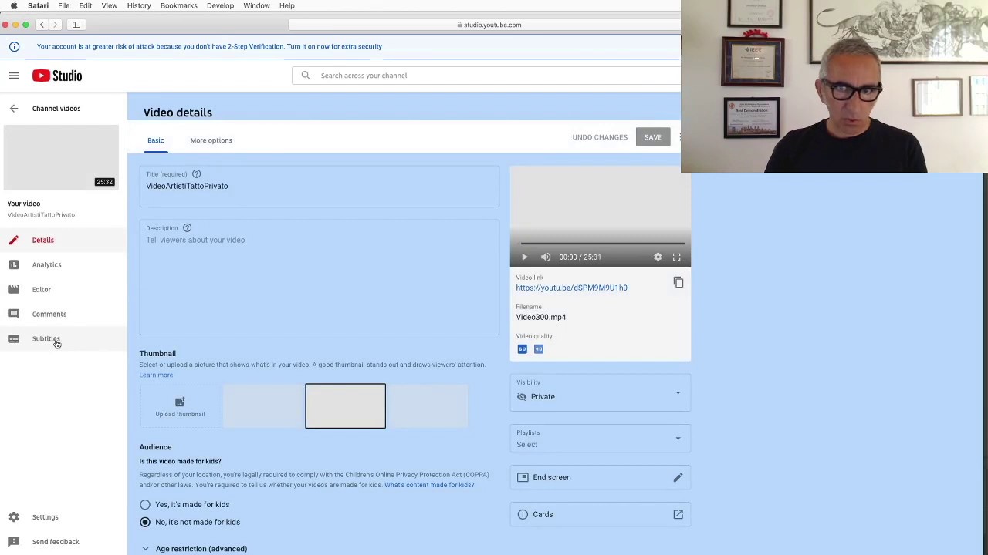The image size is (988, 555).
Task: Open the Playlists Select dropdown
Action: tap(600, 439)
